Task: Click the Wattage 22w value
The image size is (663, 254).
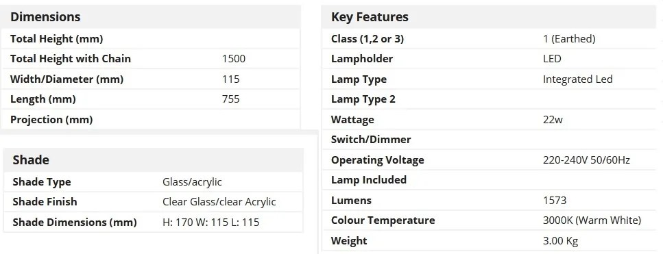Action: [x=553, y=119]
